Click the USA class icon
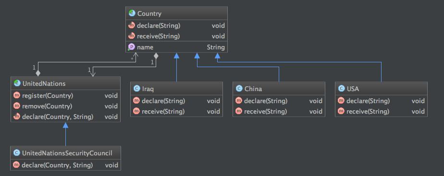Viewport: 444px width, 176px height. click(341, 89)
